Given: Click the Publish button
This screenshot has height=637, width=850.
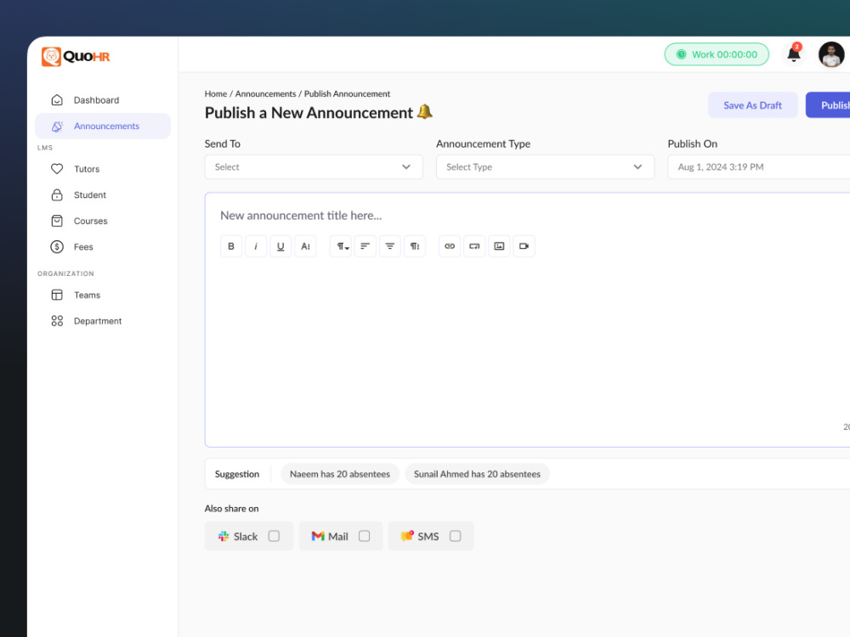Looking at the screenshot, I should coord(828,105).
